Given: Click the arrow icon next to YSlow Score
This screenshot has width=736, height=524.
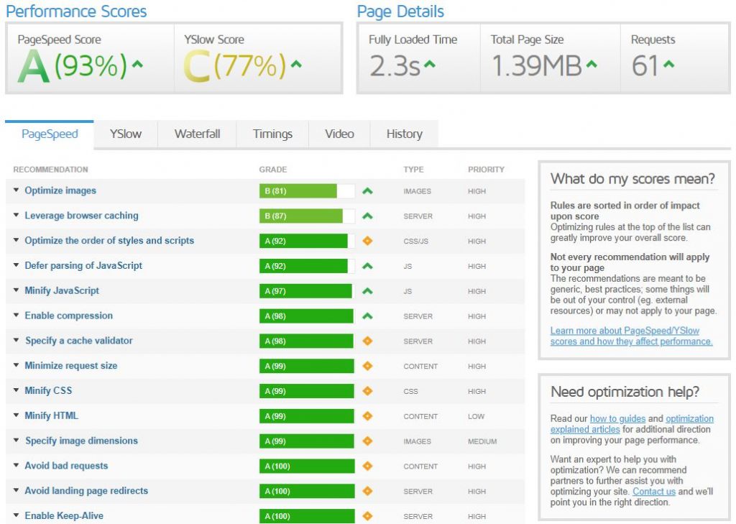Looking at the screenshot, I should [295, 65].
